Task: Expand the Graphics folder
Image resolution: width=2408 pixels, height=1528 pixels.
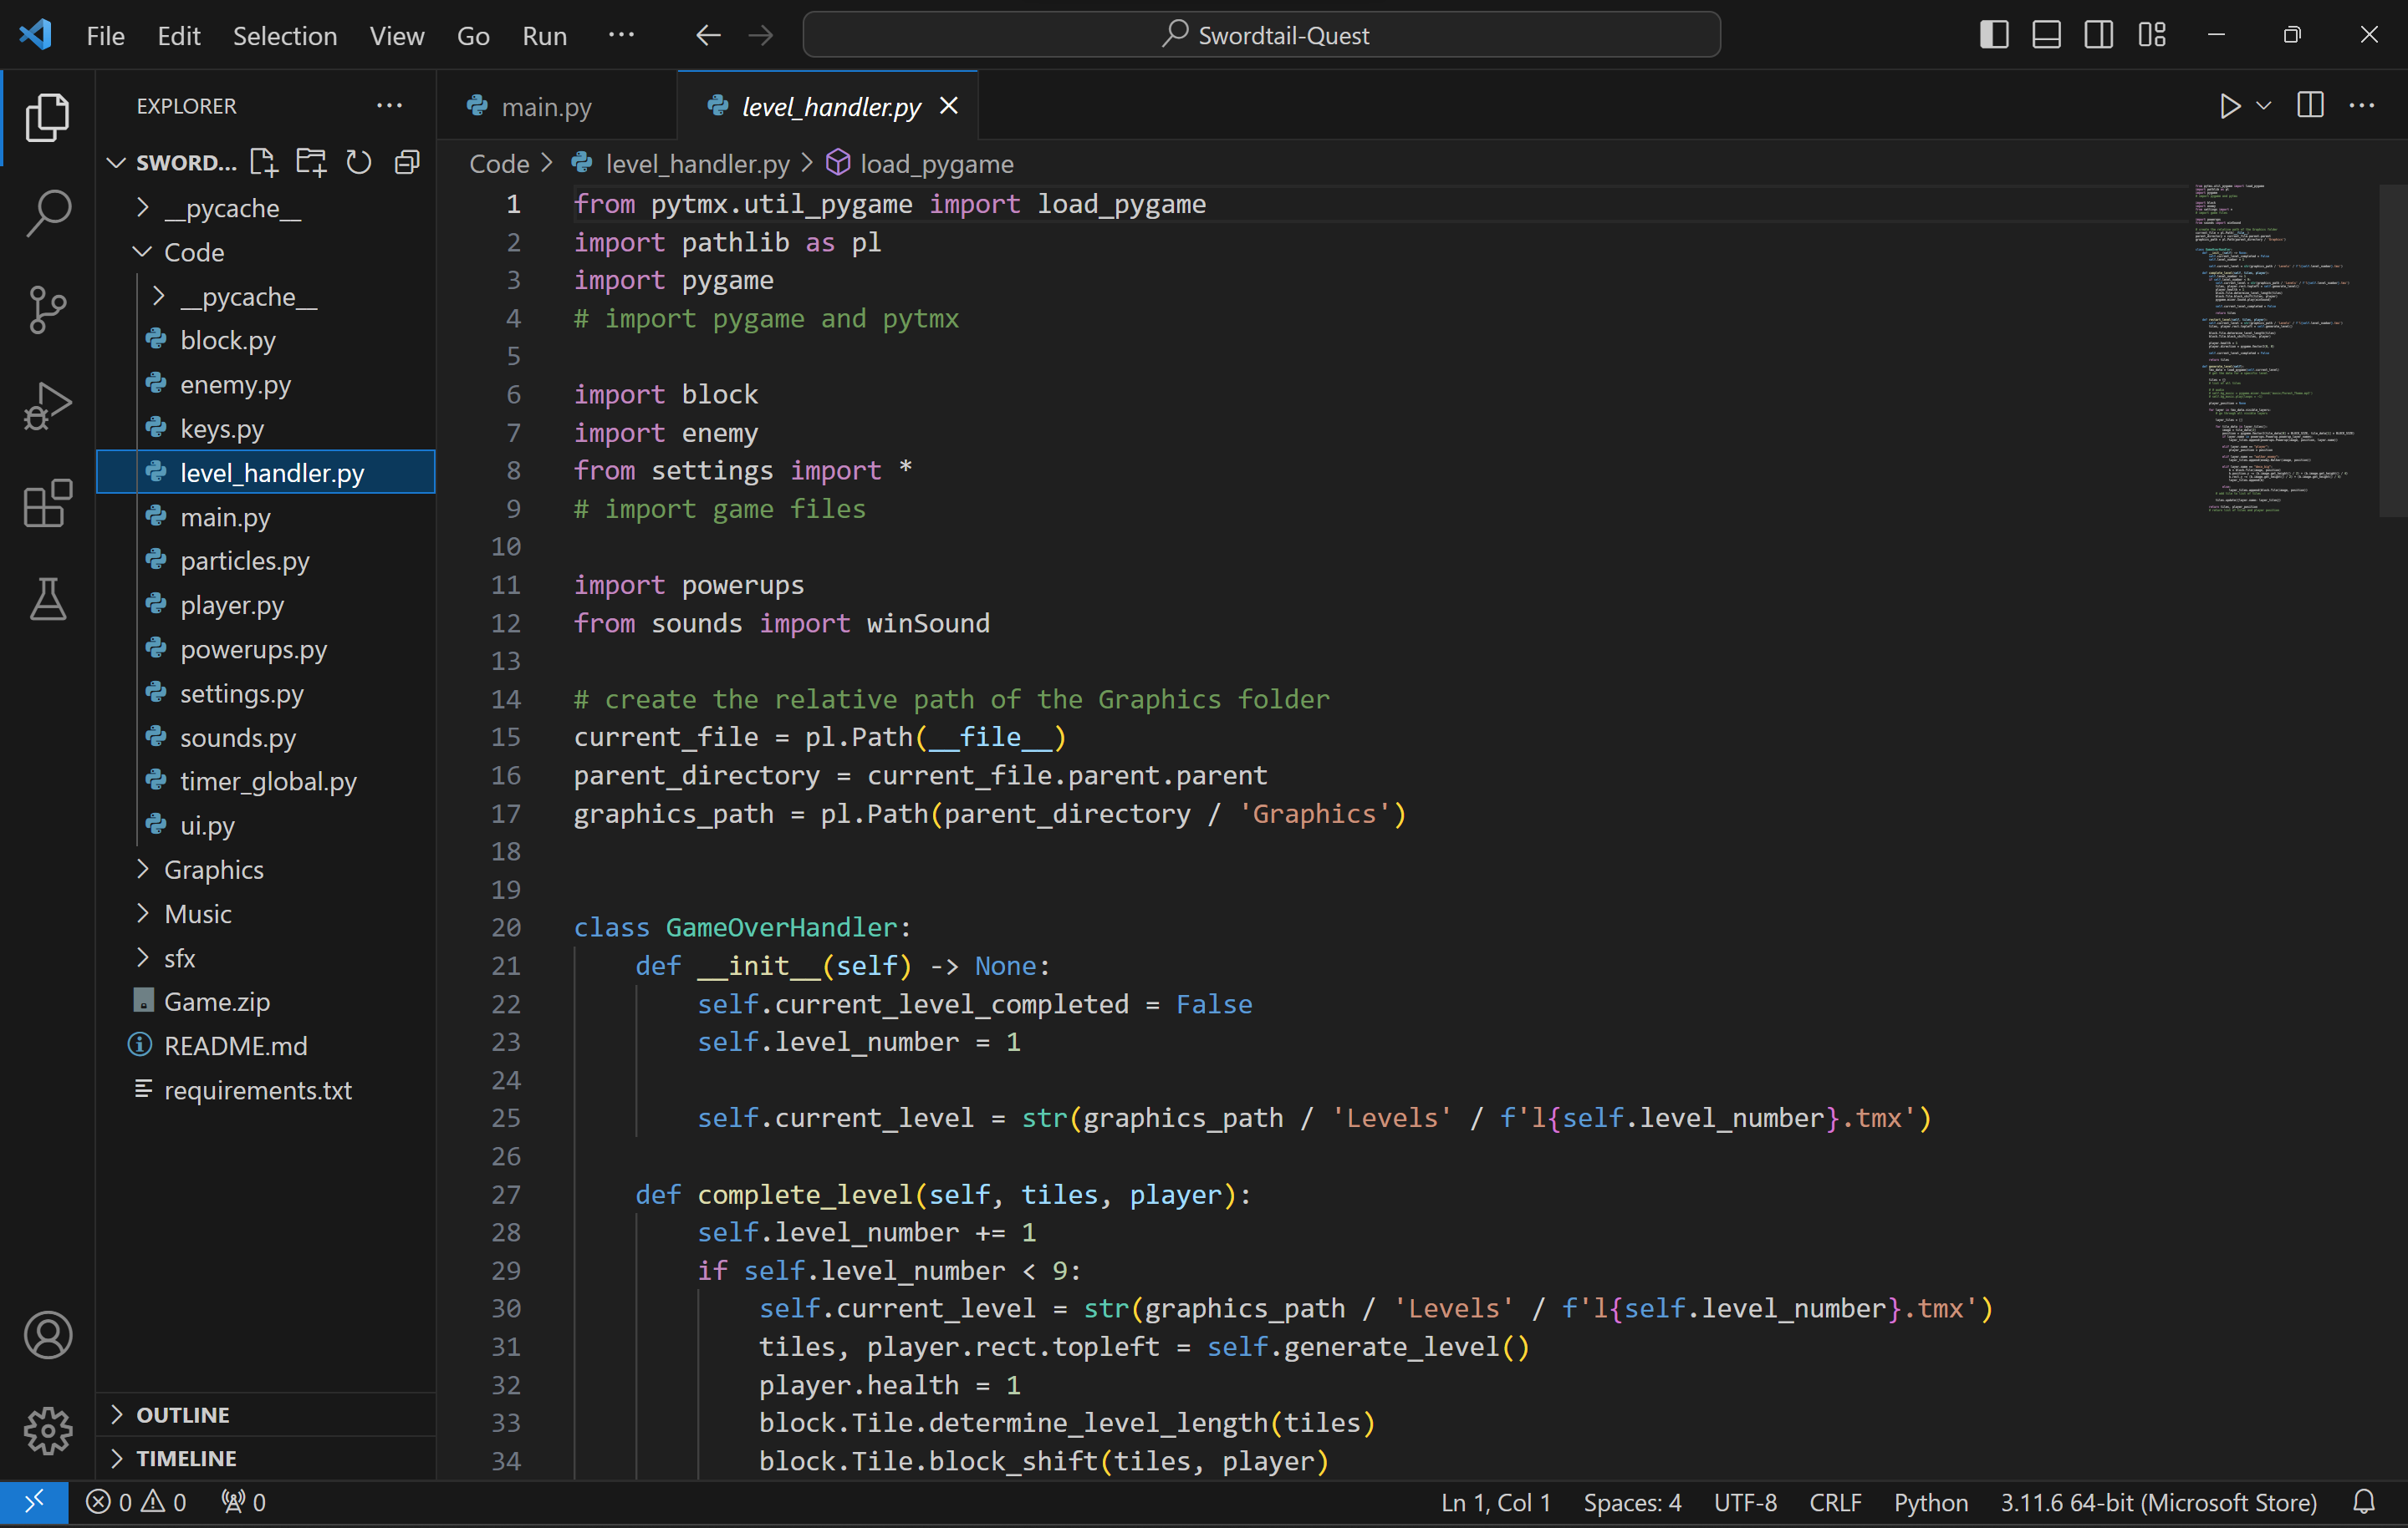Action: pos(213,870)
